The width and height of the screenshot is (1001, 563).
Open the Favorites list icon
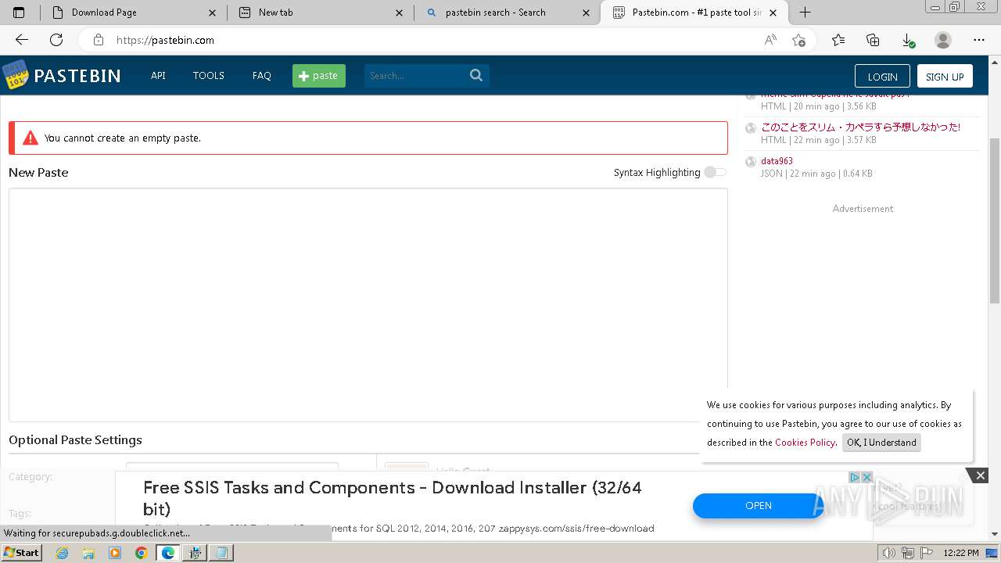coord(838,40)
